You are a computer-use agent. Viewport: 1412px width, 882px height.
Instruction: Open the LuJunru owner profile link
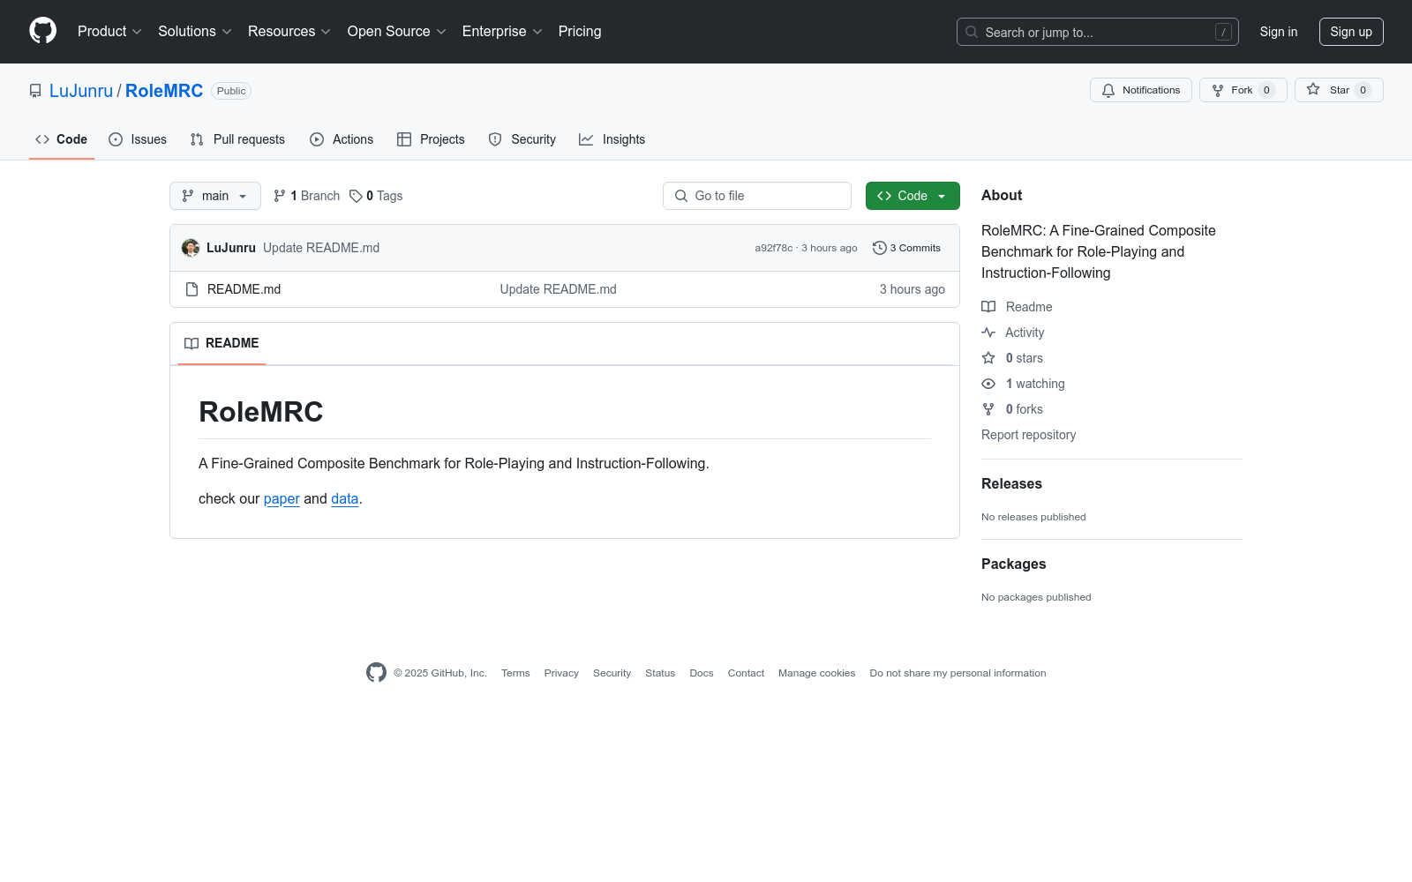(81, 91)
